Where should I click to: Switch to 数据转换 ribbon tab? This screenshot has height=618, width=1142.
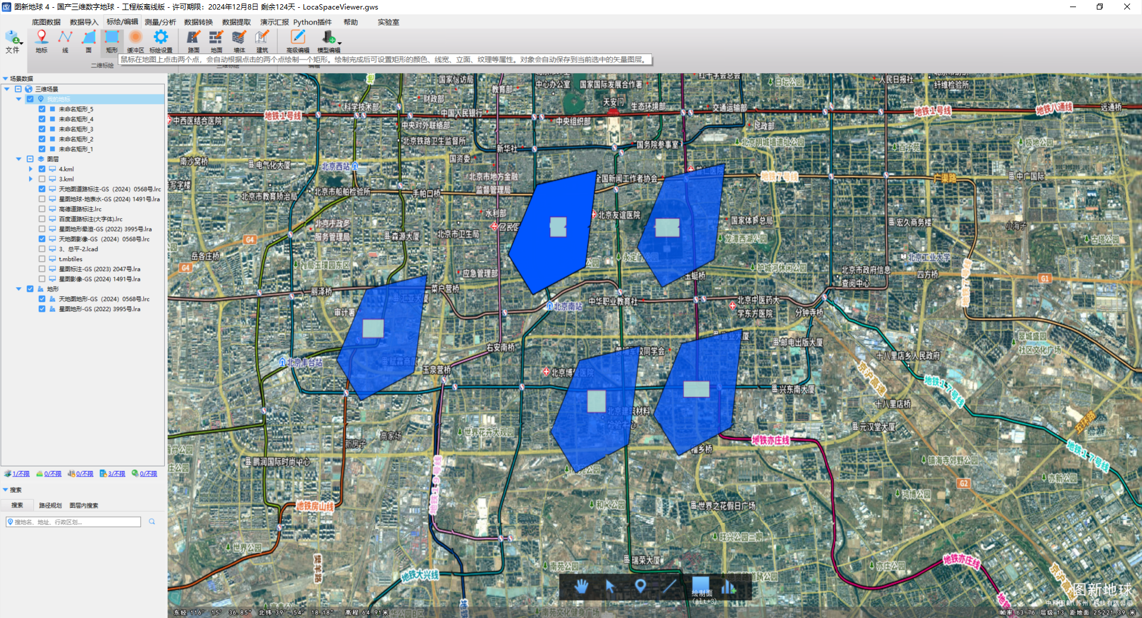point(198,22)
